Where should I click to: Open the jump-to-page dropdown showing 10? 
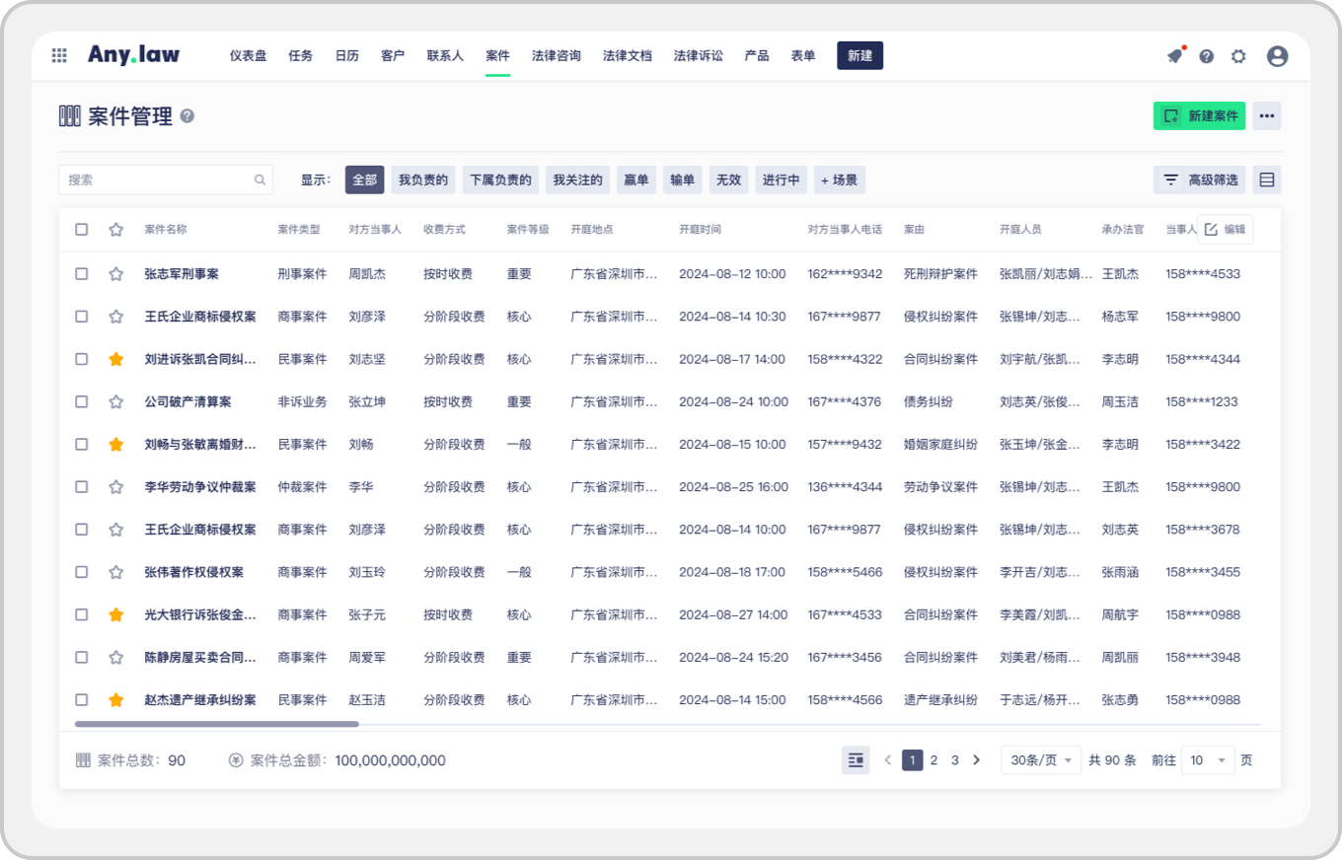pyautogui.click(x=1207, y=760)
